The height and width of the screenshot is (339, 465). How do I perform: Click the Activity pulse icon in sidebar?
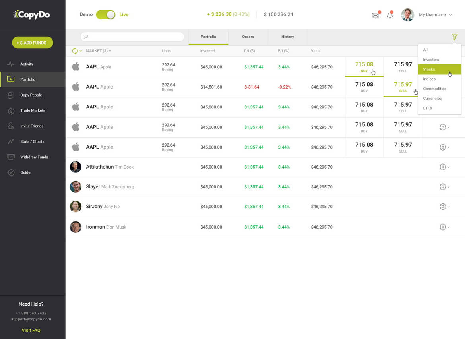11,64
